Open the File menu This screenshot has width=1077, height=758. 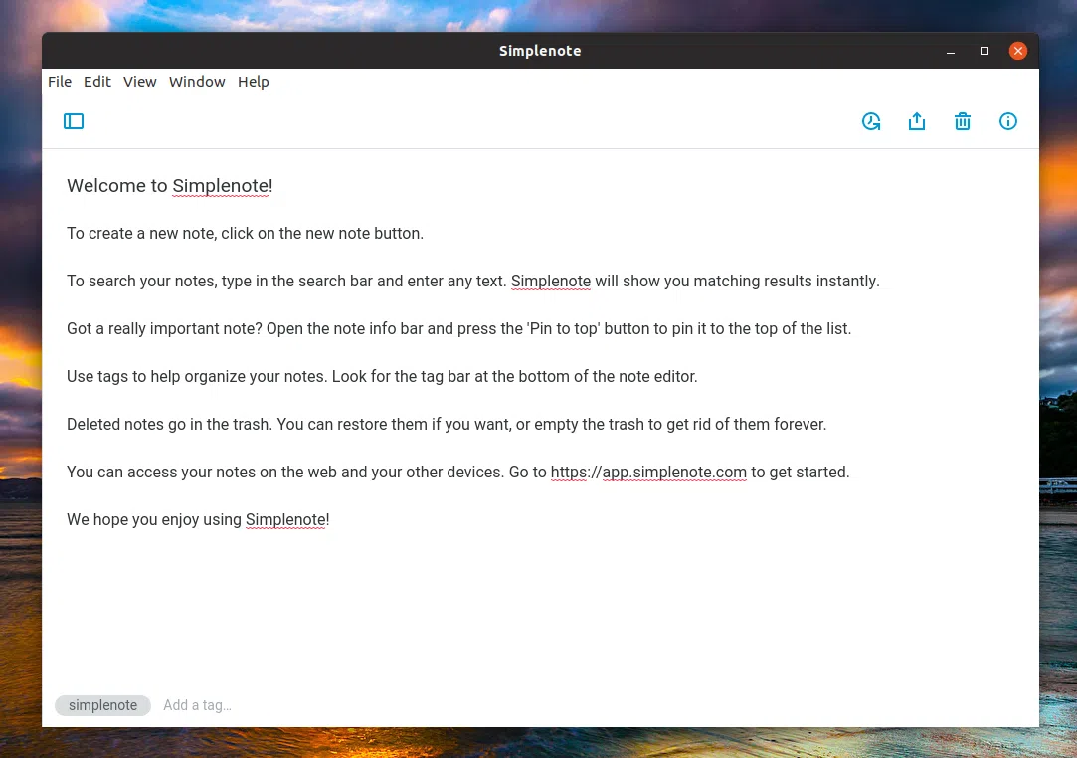point(59,82)
